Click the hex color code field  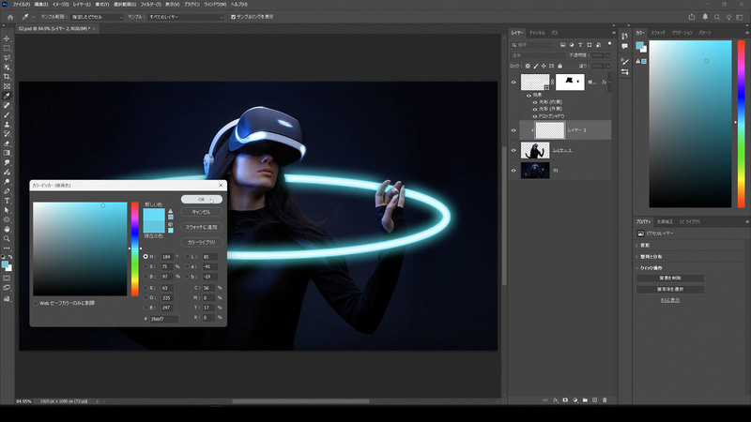coord(163,319)
